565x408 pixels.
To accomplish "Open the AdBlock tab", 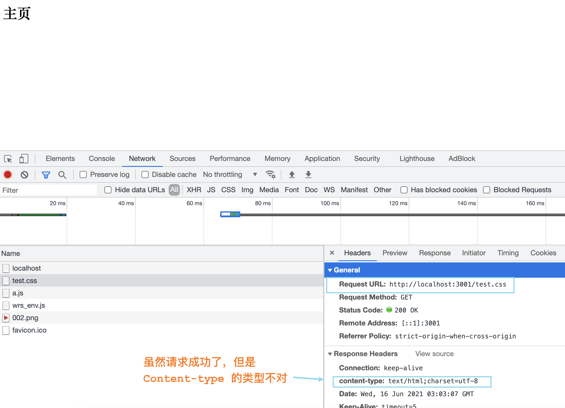I will (462, 159).
